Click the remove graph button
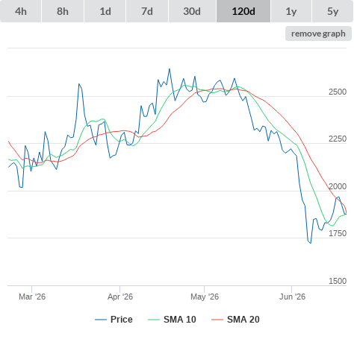The image size is (354, 339). (x=318, y=34)
